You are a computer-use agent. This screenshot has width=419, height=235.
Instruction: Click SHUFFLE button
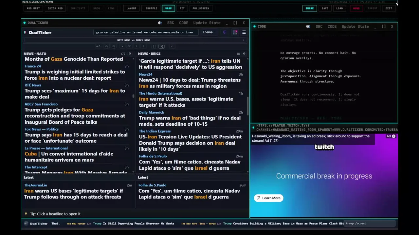pyautogui.click(x=151, y=8)
